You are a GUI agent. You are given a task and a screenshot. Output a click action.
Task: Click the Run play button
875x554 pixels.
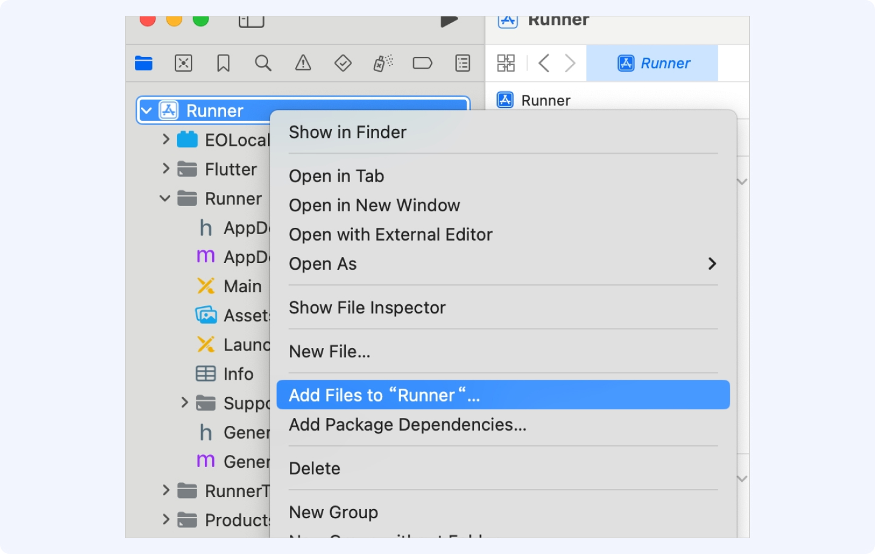click(449, 21)
